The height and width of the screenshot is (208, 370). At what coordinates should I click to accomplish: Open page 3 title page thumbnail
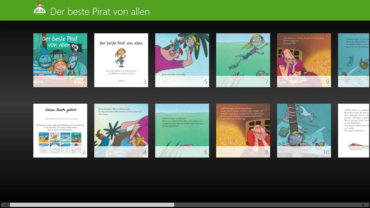click(121, 60)
